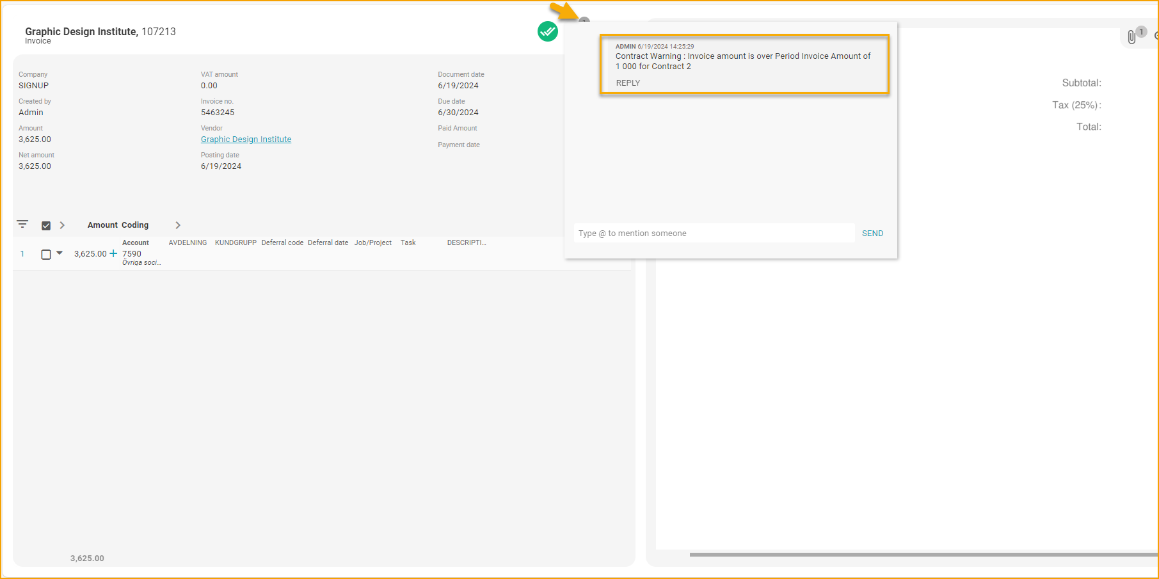Click the AVDELNING column header
The height and width of the screenshot is (579, 1159).
tap(188, 243)
